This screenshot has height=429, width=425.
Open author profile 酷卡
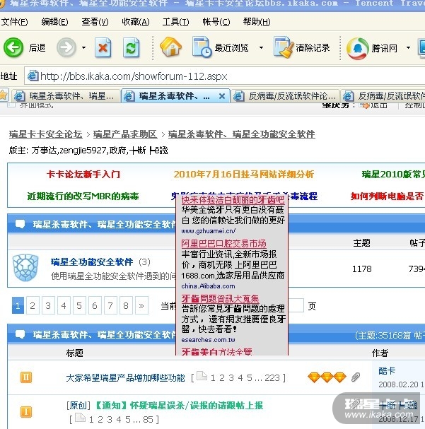tap(387, 371)
